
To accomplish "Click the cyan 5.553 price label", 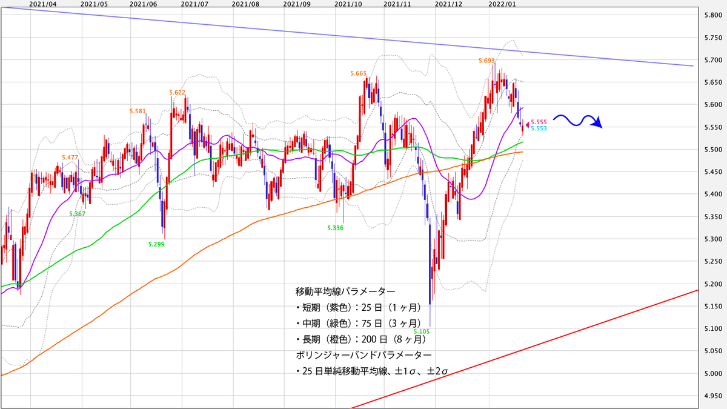I will tap(539, 128).
